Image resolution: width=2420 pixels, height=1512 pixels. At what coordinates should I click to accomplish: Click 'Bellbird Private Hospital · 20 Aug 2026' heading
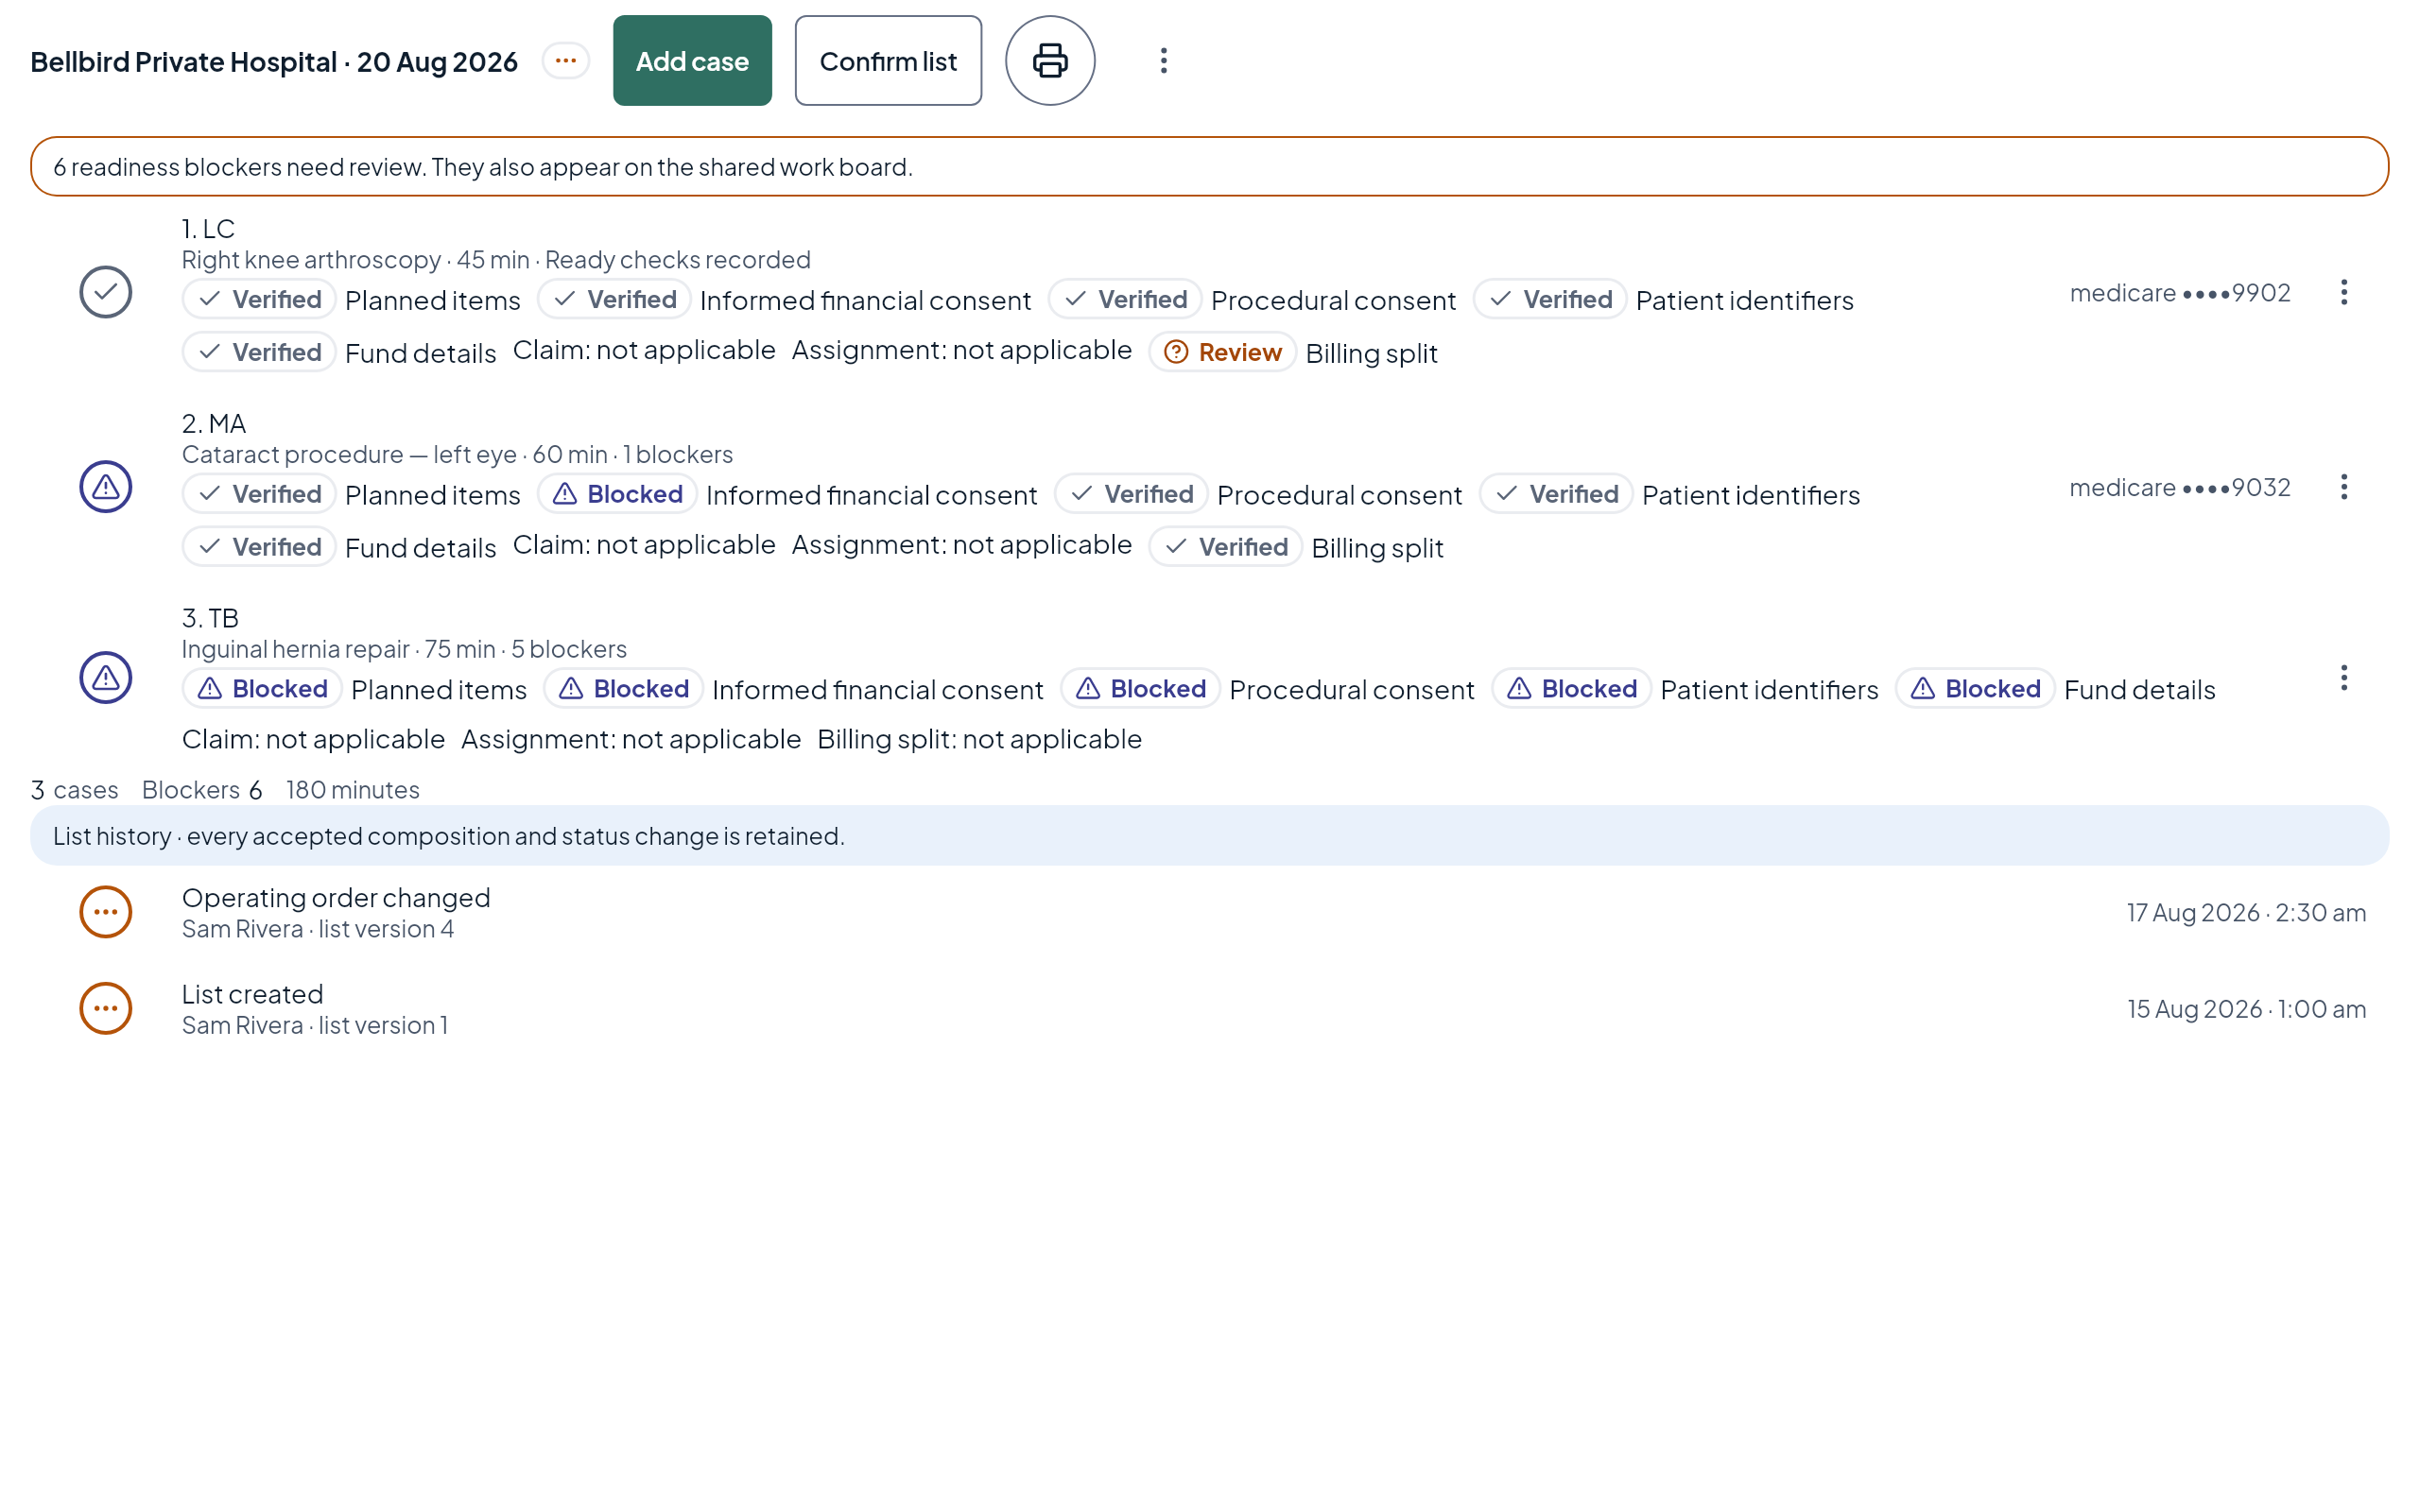tap(274, 61)
